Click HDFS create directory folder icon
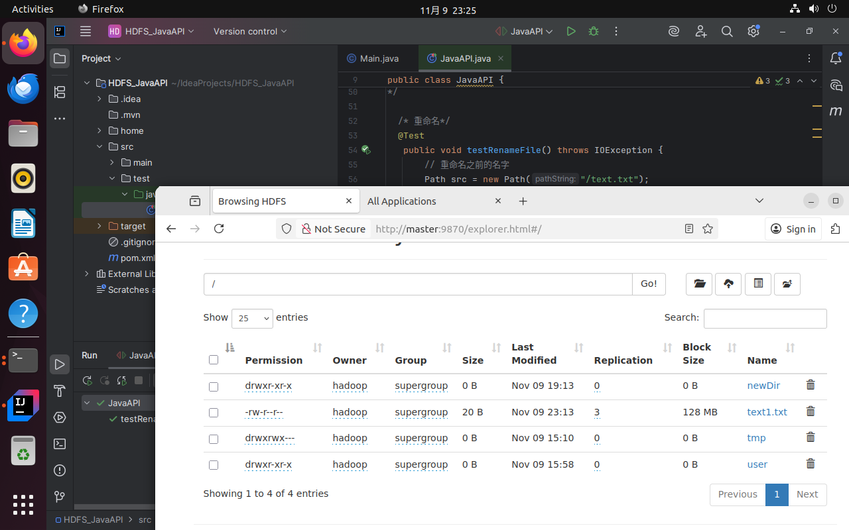 click(699, 284)
